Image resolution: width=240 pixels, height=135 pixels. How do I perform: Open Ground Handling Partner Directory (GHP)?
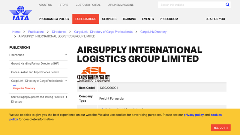point(35,64)
